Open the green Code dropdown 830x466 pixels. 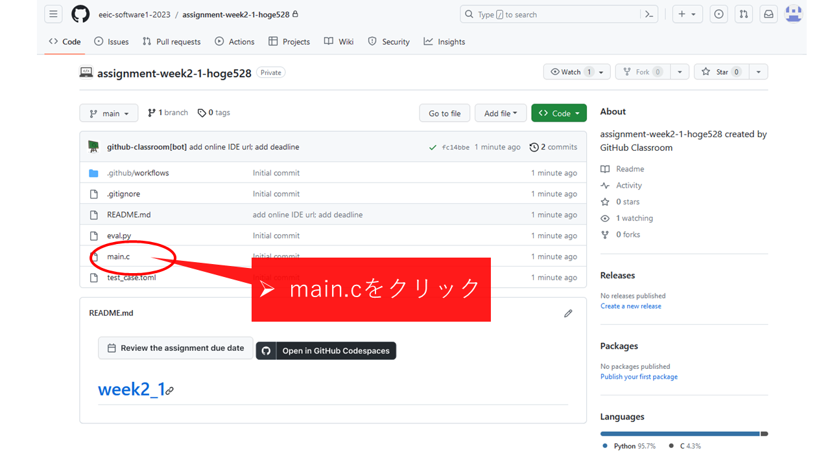click(x=558, y=113)
